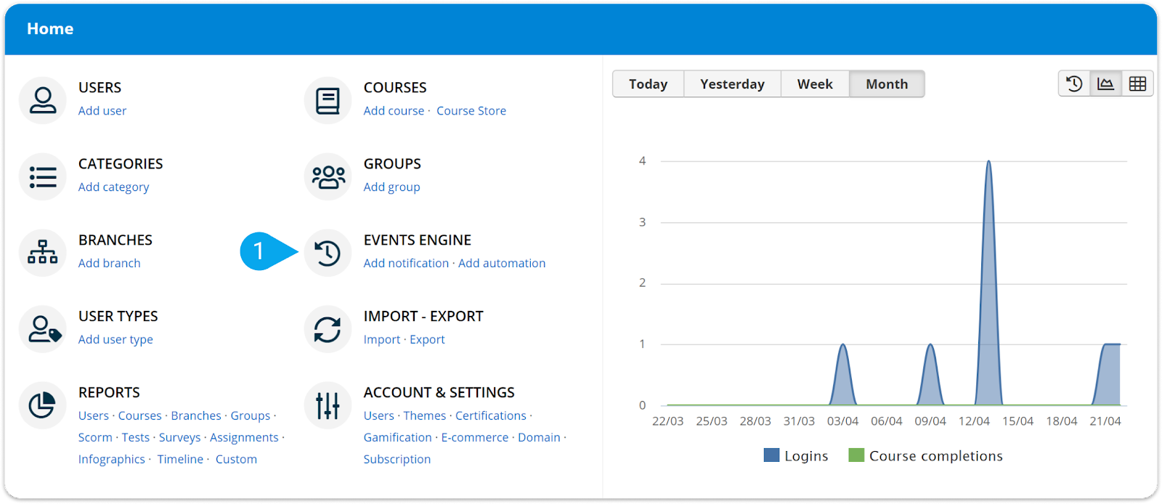Open the Groups report link

click(x=251, y=415)
